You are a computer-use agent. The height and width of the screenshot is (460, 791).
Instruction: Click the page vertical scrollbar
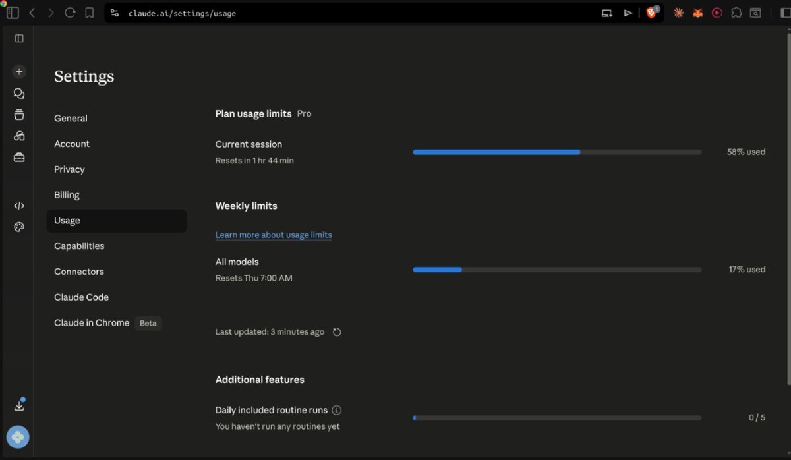[x=788, y=208]
